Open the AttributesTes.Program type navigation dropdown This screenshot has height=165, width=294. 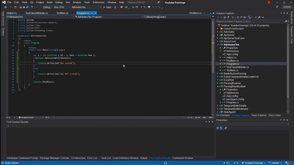point(108,17)
